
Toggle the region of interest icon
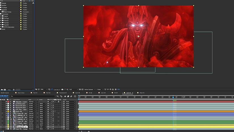pos(80,89)
